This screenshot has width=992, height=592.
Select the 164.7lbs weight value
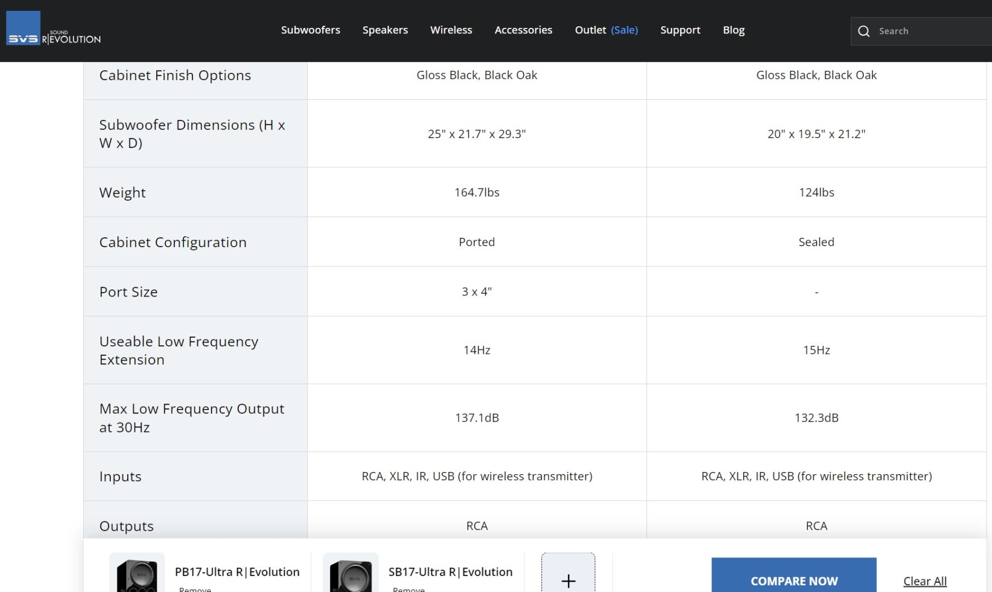click(x=477, y=192)
